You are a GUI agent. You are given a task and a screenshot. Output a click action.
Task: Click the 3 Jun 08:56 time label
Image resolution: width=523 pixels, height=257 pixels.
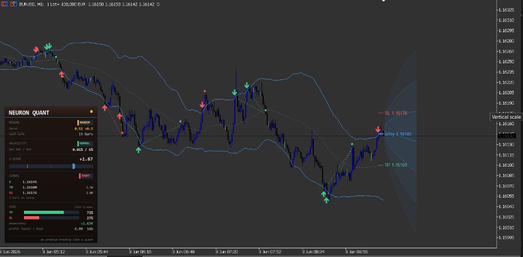click(x=357, y=252)
